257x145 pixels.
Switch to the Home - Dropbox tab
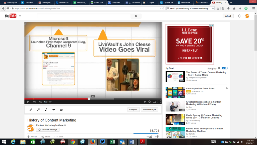coord(63,3)
